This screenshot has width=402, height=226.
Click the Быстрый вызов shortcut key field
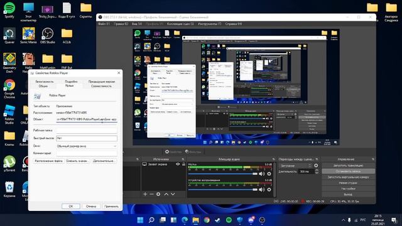point(87,138)
